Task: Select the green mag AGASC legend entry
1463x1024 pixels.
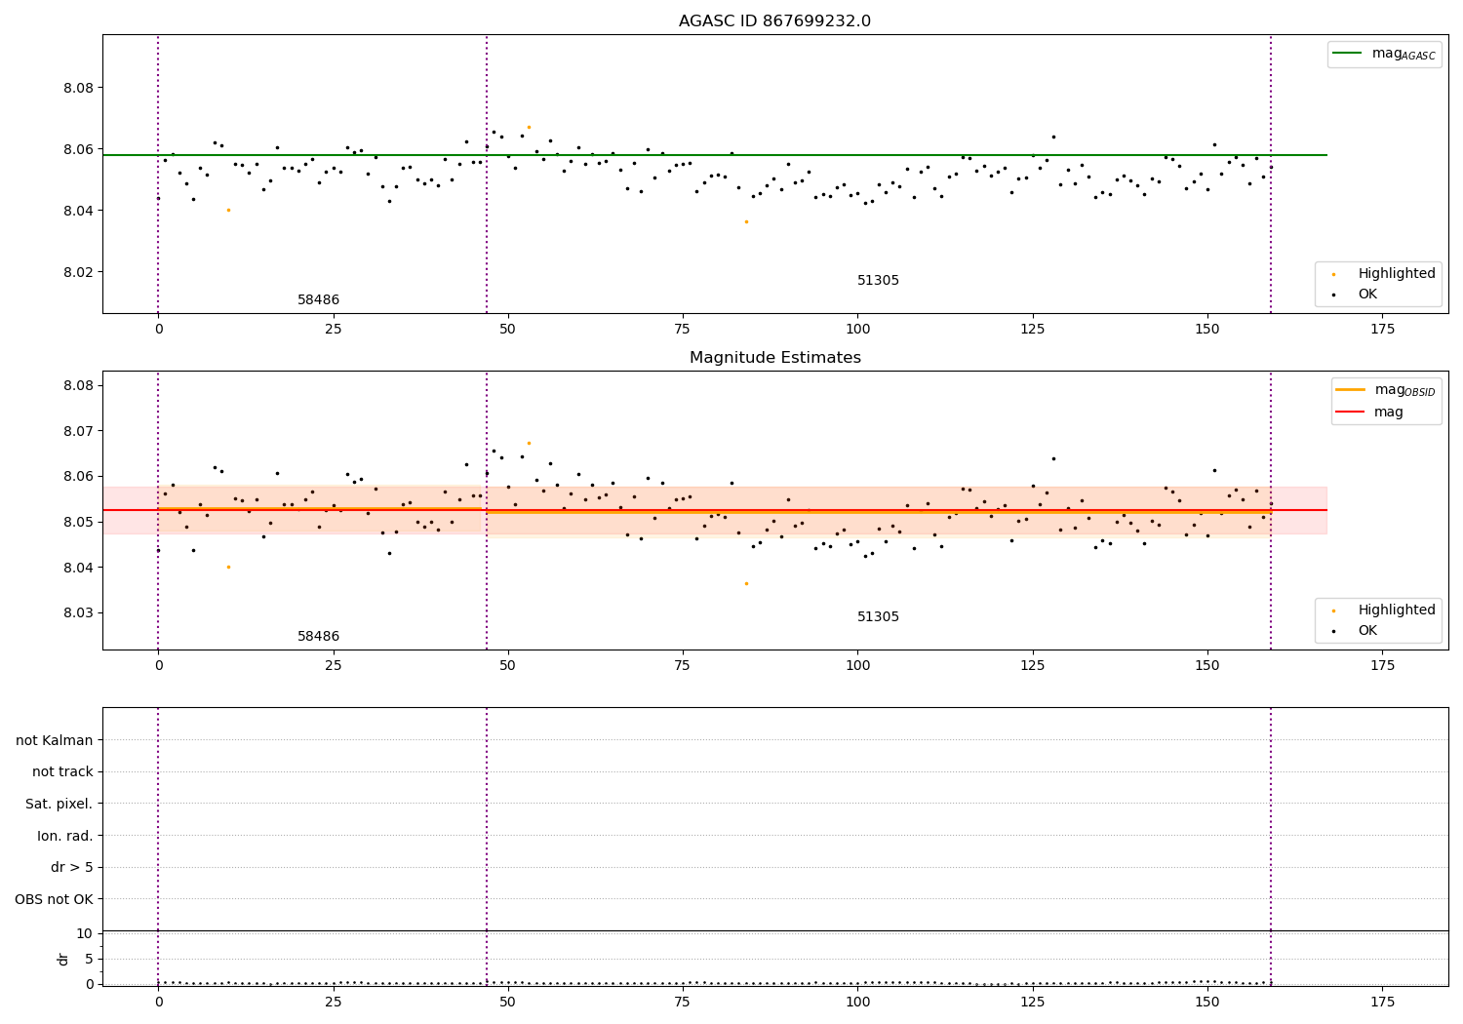Action: point(1384,54)
